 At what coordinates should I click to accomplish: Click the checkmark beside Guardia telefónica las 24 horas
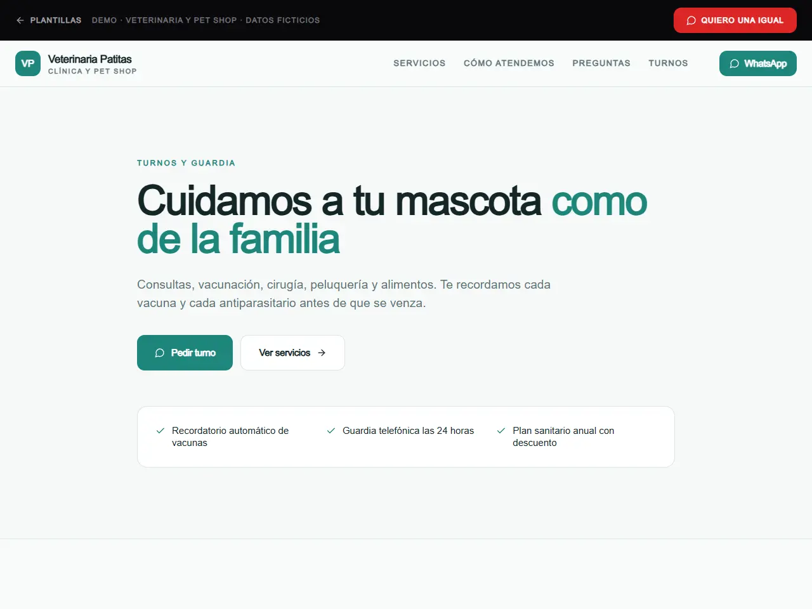pyautogui.click(x=331, y=431)
